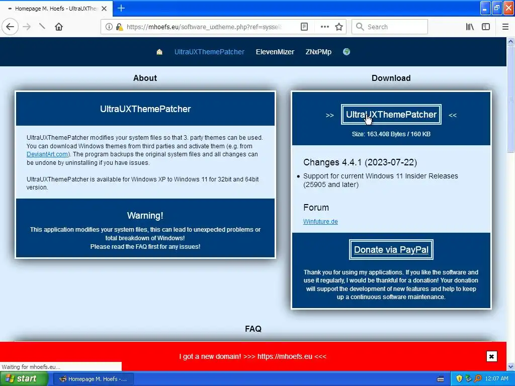Viewport: 515px width, 386px height.
Task: Click the address bar URL field
Action: pos(204,27)
